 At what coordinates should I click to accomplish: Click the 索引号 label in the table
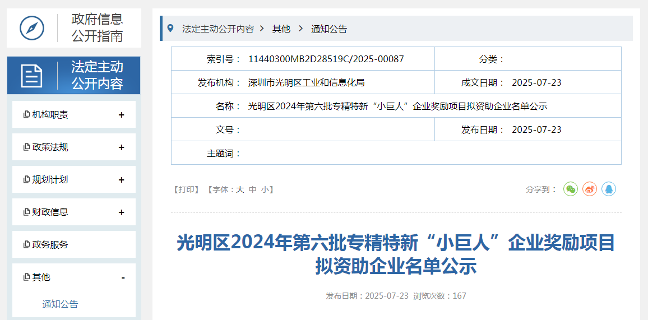point(224,59)
